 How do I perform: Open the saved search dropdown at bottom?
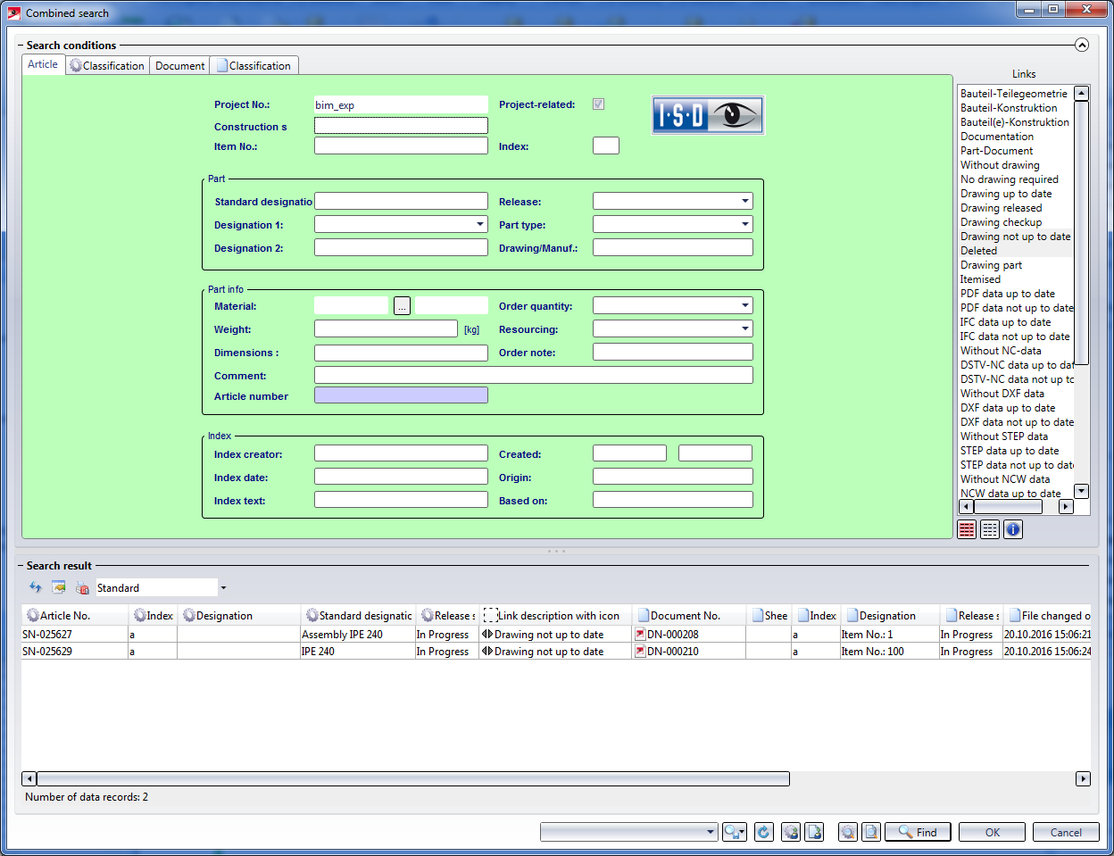point(711,832)
